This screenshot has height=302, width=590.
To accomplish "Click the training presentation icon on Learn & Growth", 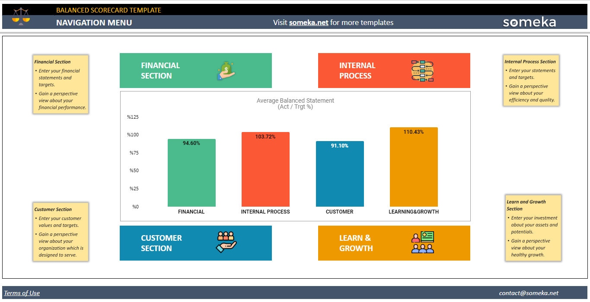I will (x=422, y=243).
